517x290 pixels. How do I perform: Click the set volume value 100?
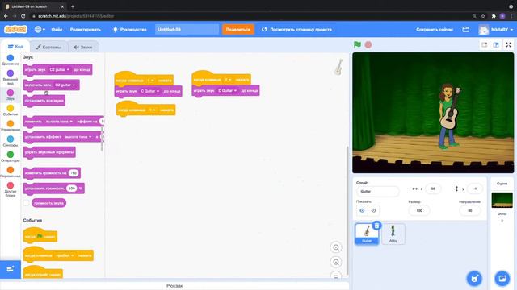click(x=72, y=188)
